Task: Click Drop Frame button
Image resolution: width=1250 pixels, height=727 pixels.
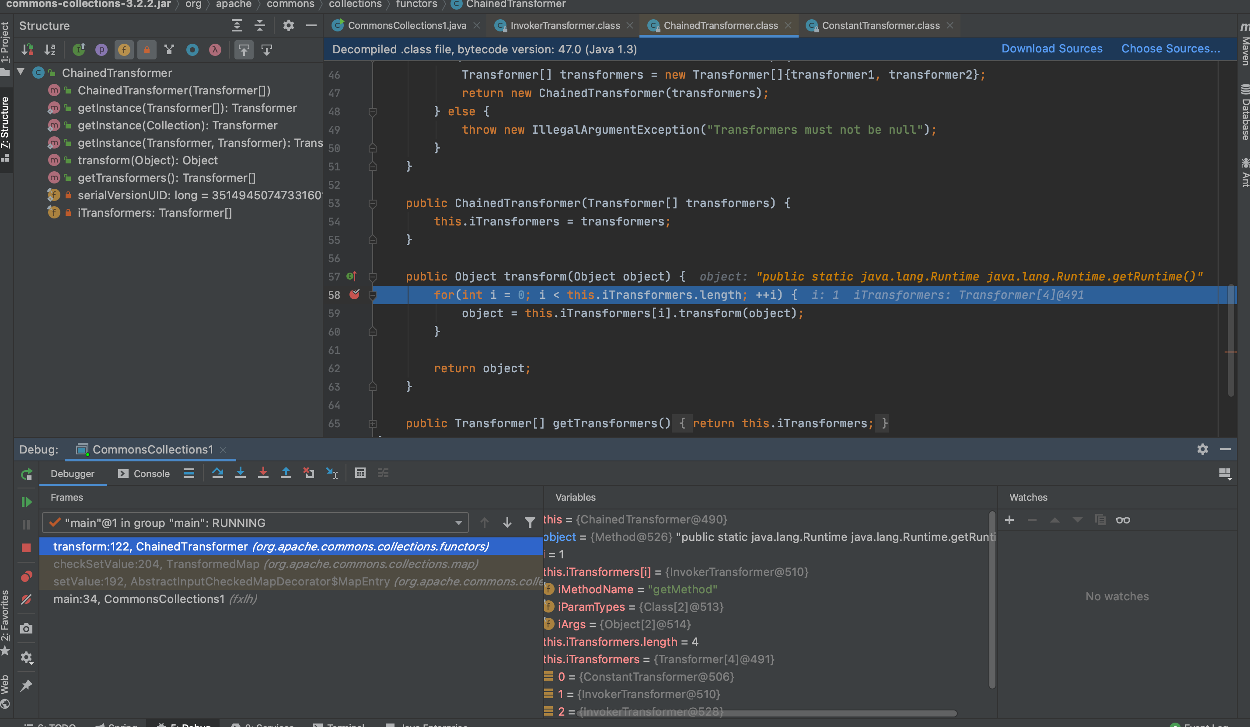Action: (x=308, y=473)
